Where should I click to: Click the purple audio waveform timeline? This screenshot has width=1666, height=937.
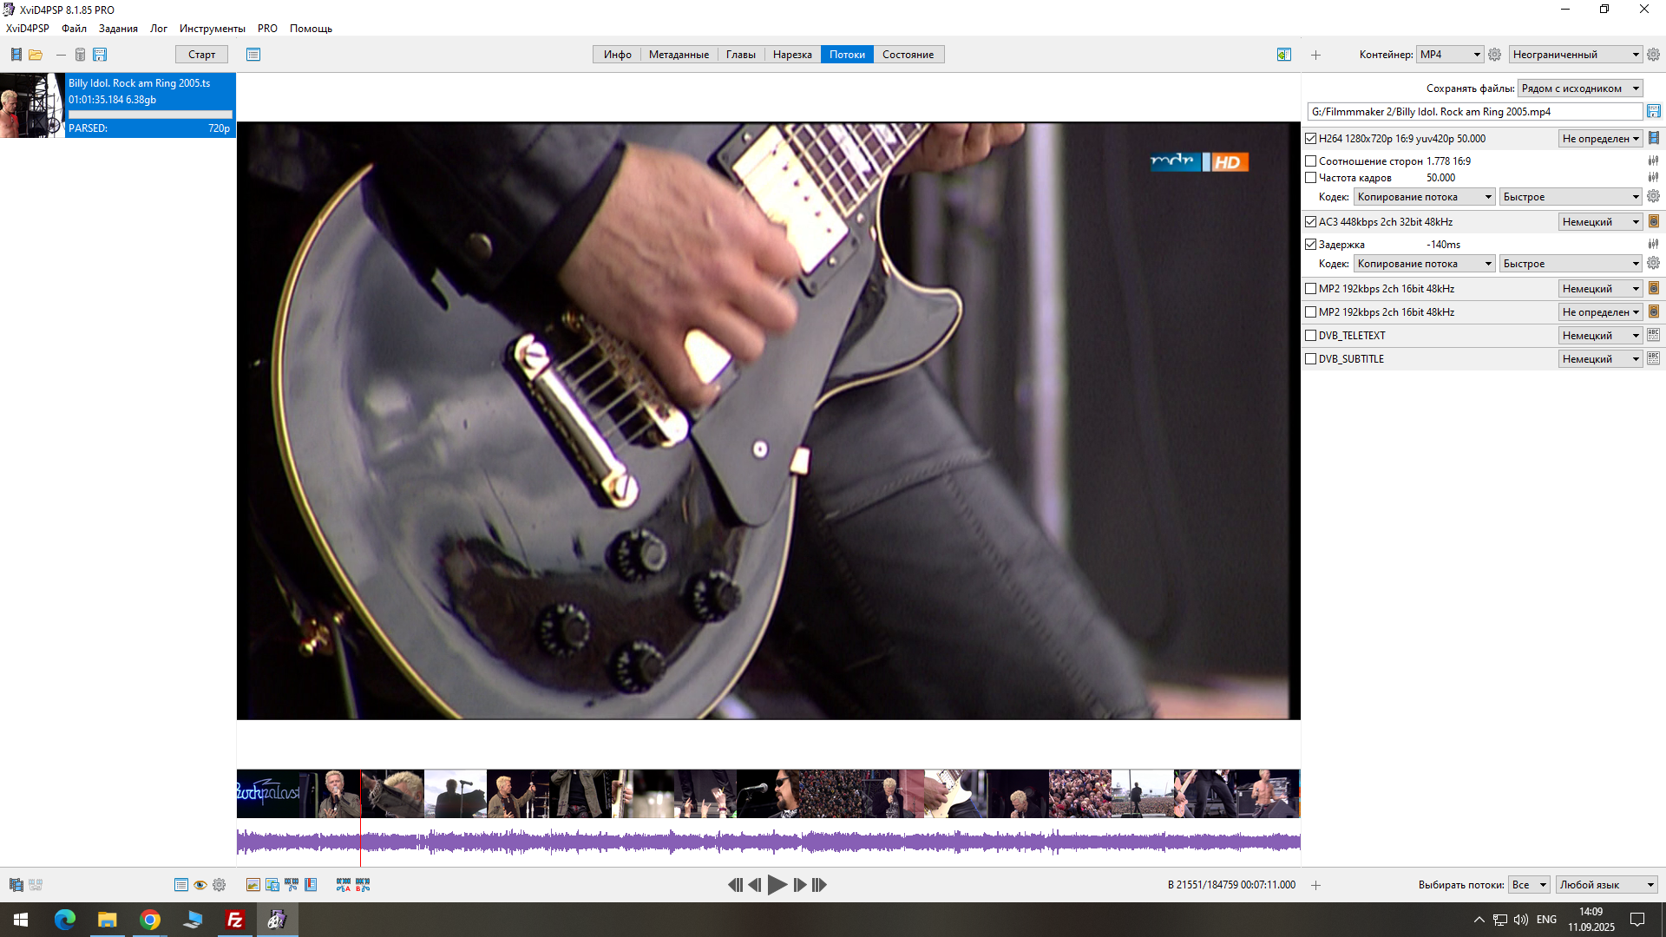pos(768,842)
